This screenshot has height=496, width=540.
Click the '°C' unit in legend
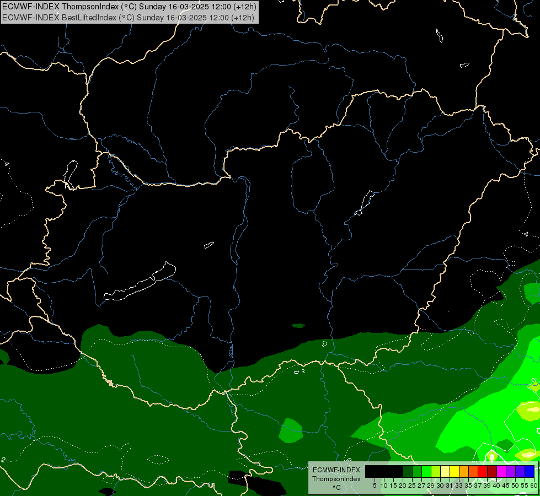[x=337, y=487]
